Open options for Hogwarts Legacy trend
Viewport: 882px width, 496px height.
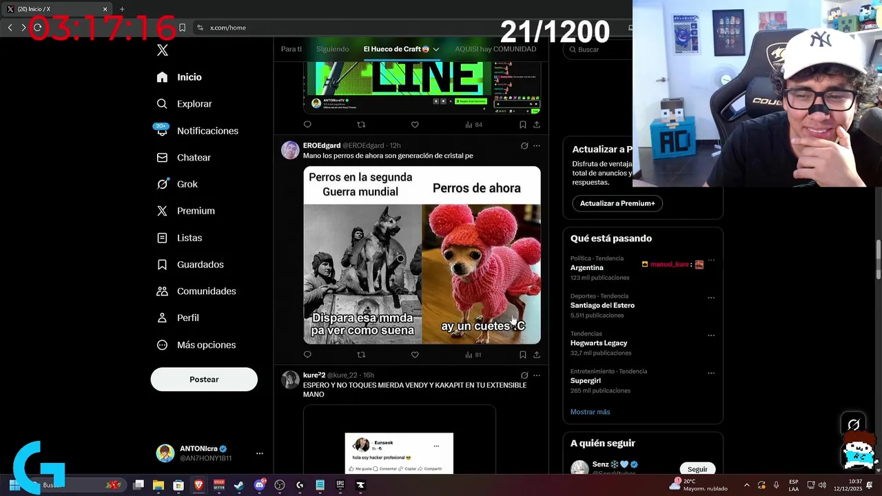[x=711, y=335]
